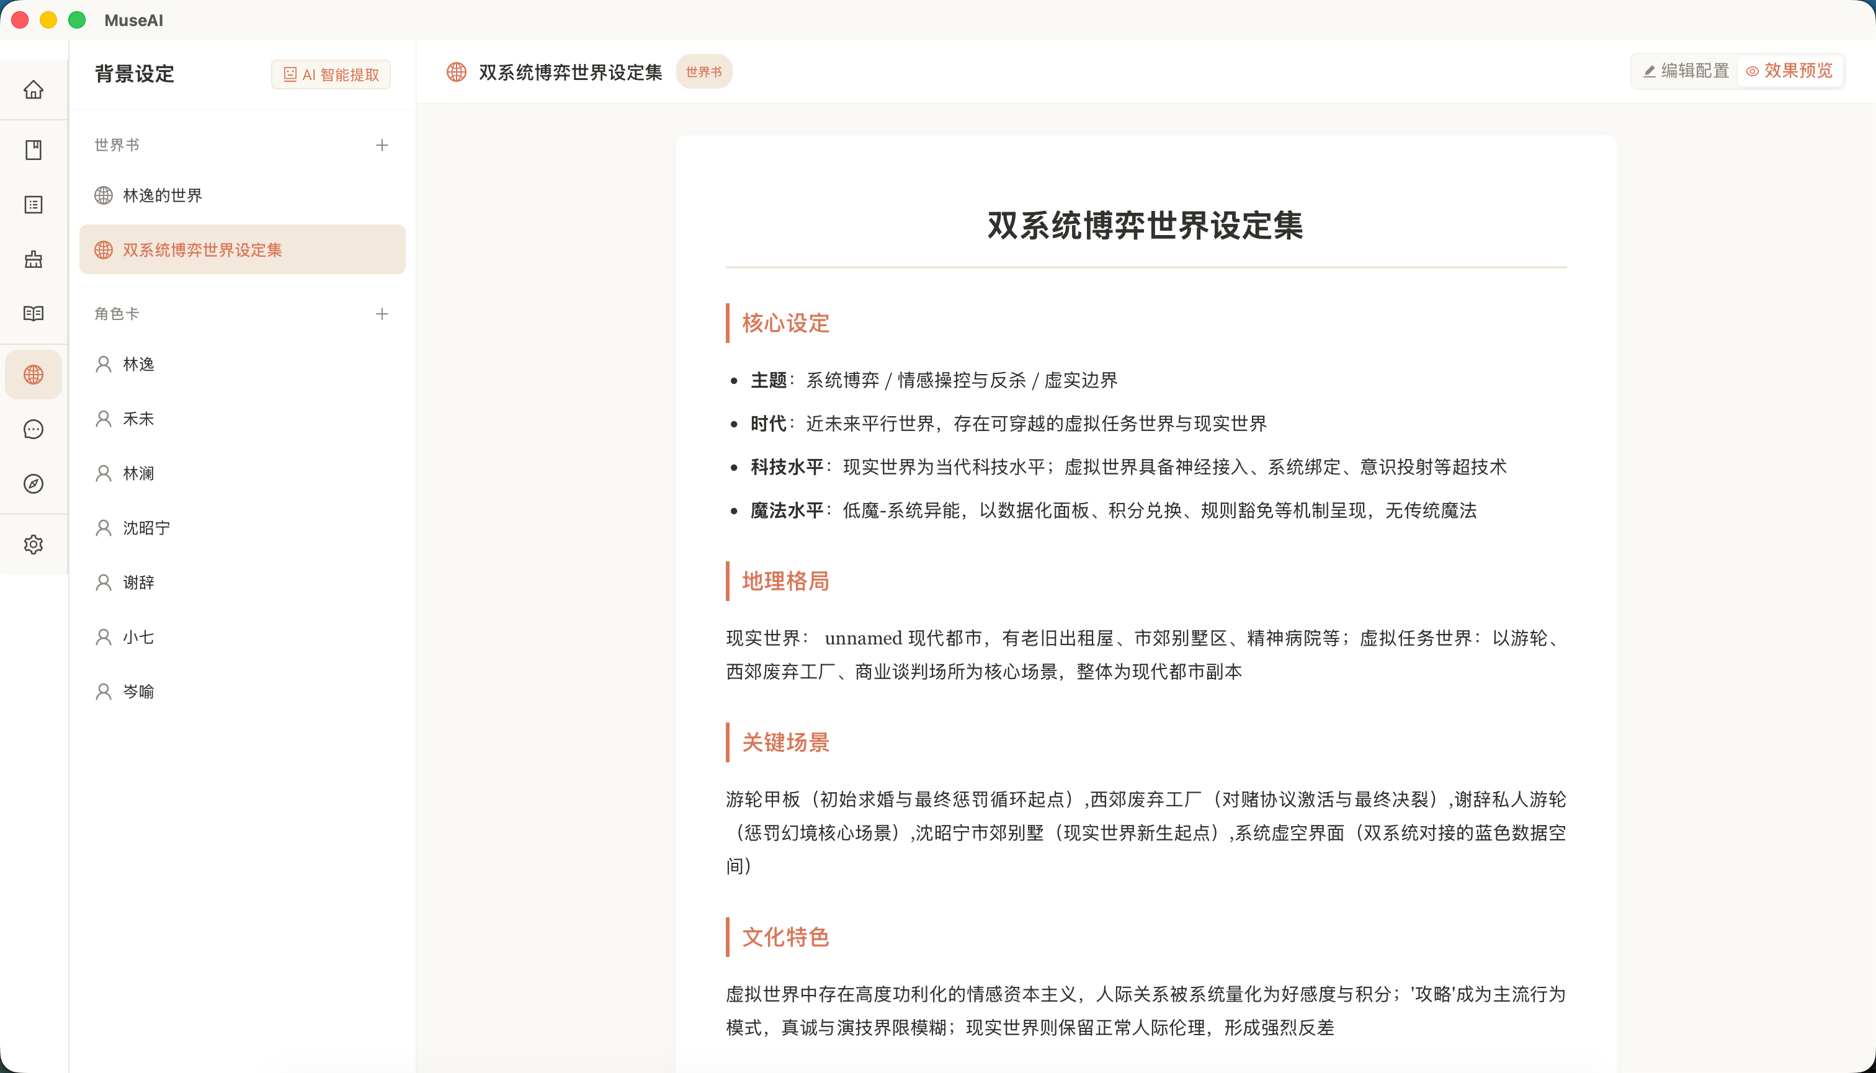The image size is (1876, 1073).
Task: Click the 地理格局 section heading
Action: point(785,581)
